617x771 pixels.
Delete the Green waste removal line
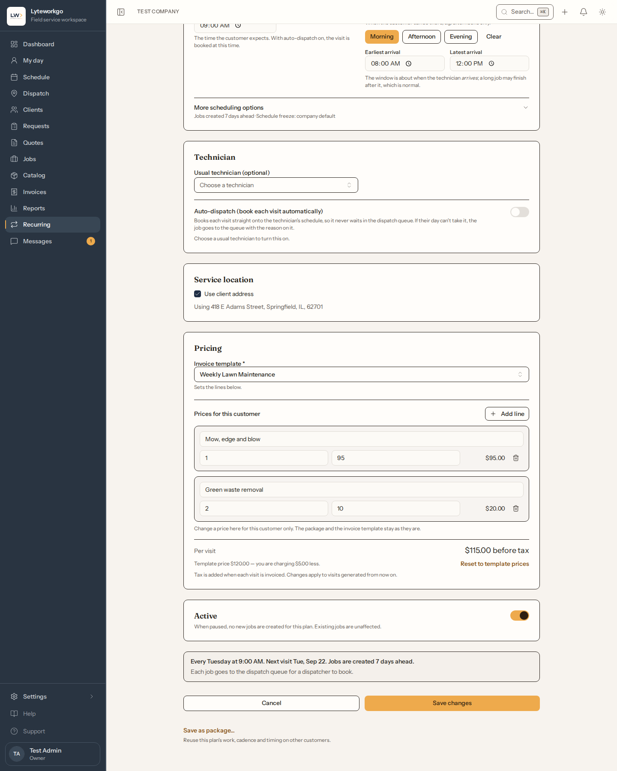[x=516, y=508]
